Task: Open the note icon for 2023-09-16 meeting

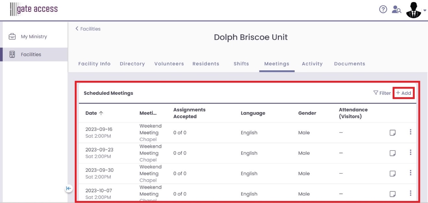Action: tap(393, 133)
